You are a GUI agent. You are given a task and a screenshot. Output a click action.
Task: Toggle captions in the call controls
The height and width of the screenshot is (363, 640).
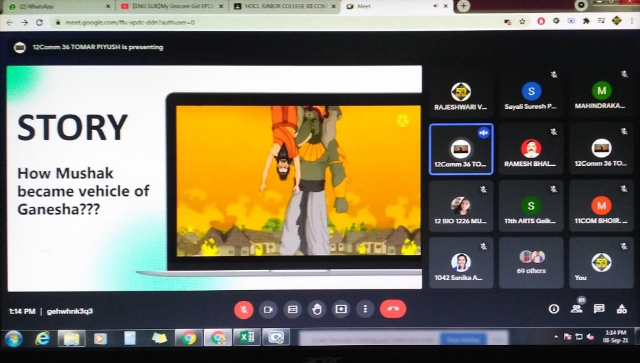(x=292, y=309)
